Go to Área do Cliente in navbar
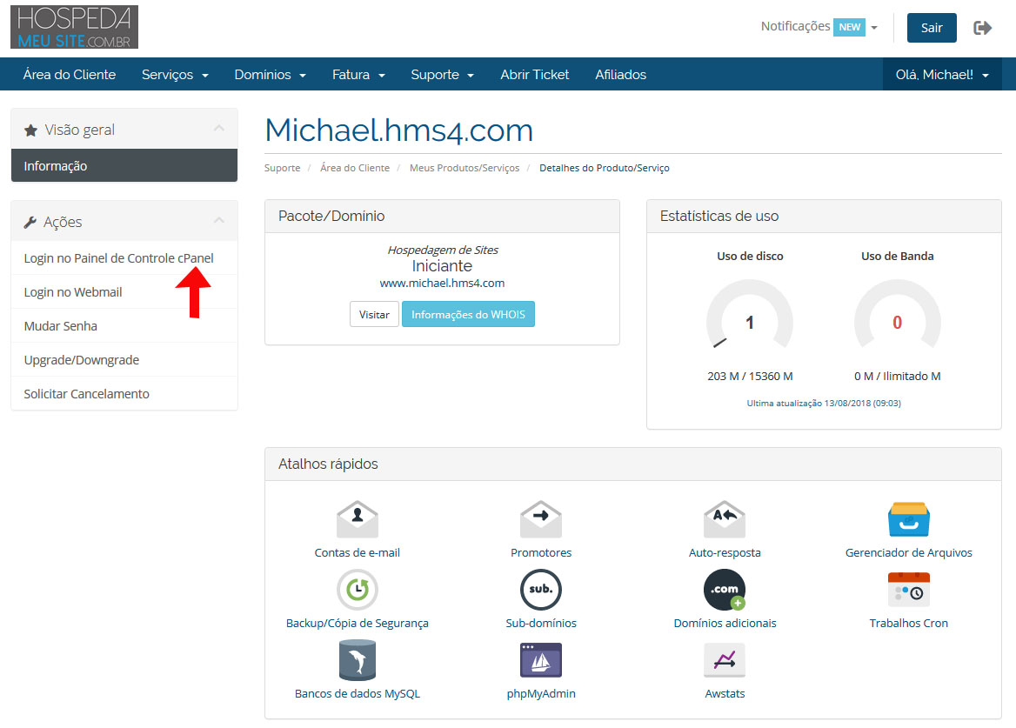1016x728 pixels. click(70, 75)
